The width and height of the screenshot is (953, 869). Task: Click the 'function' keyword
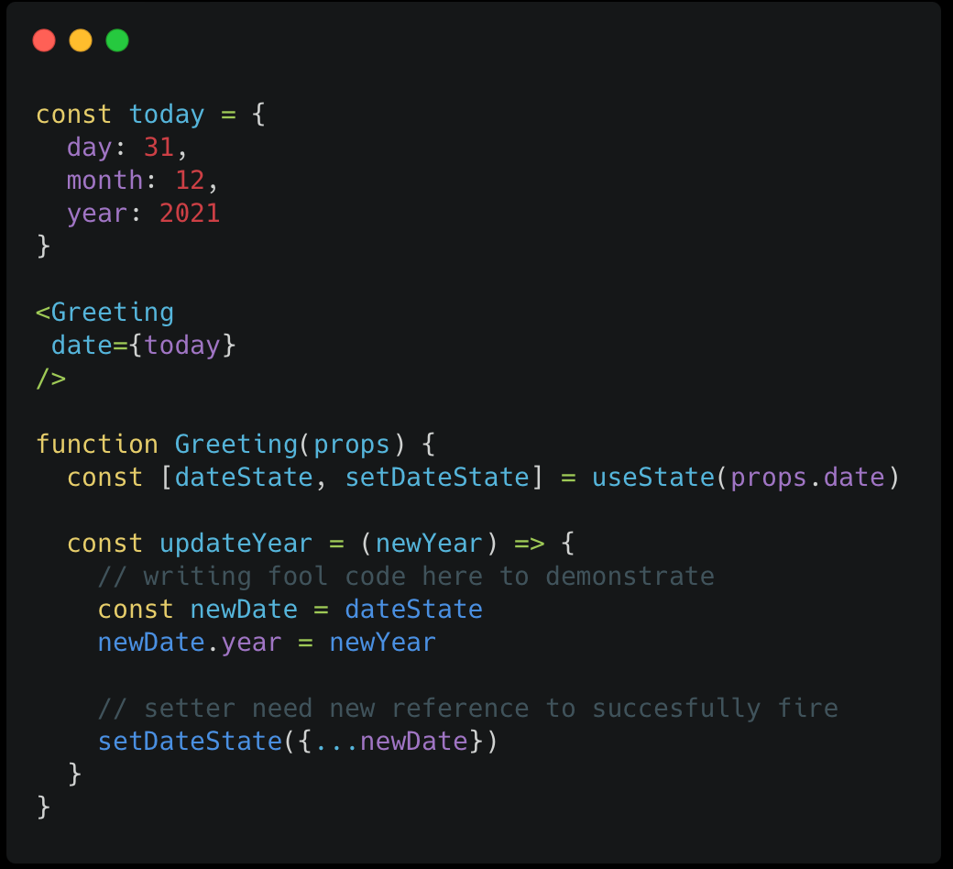(97, 445)
